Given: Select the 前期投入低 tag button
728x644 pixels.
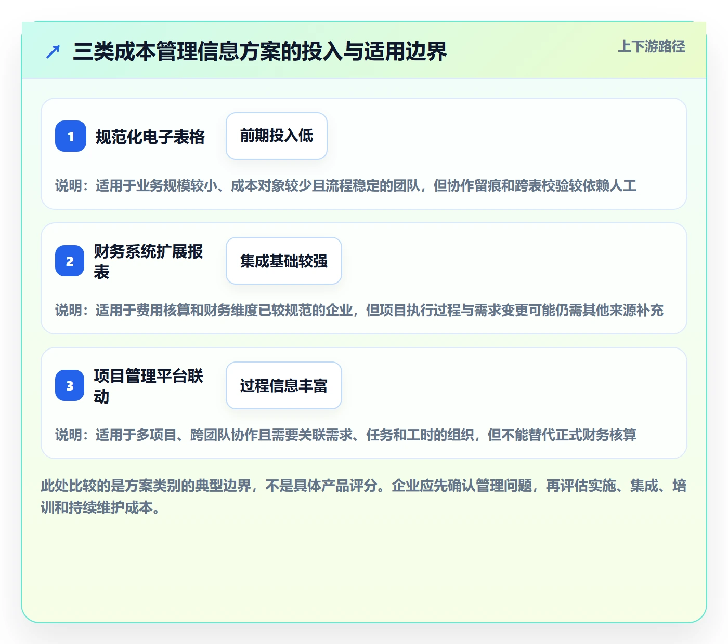Looking at the screenshot, I should click(277, 136).
